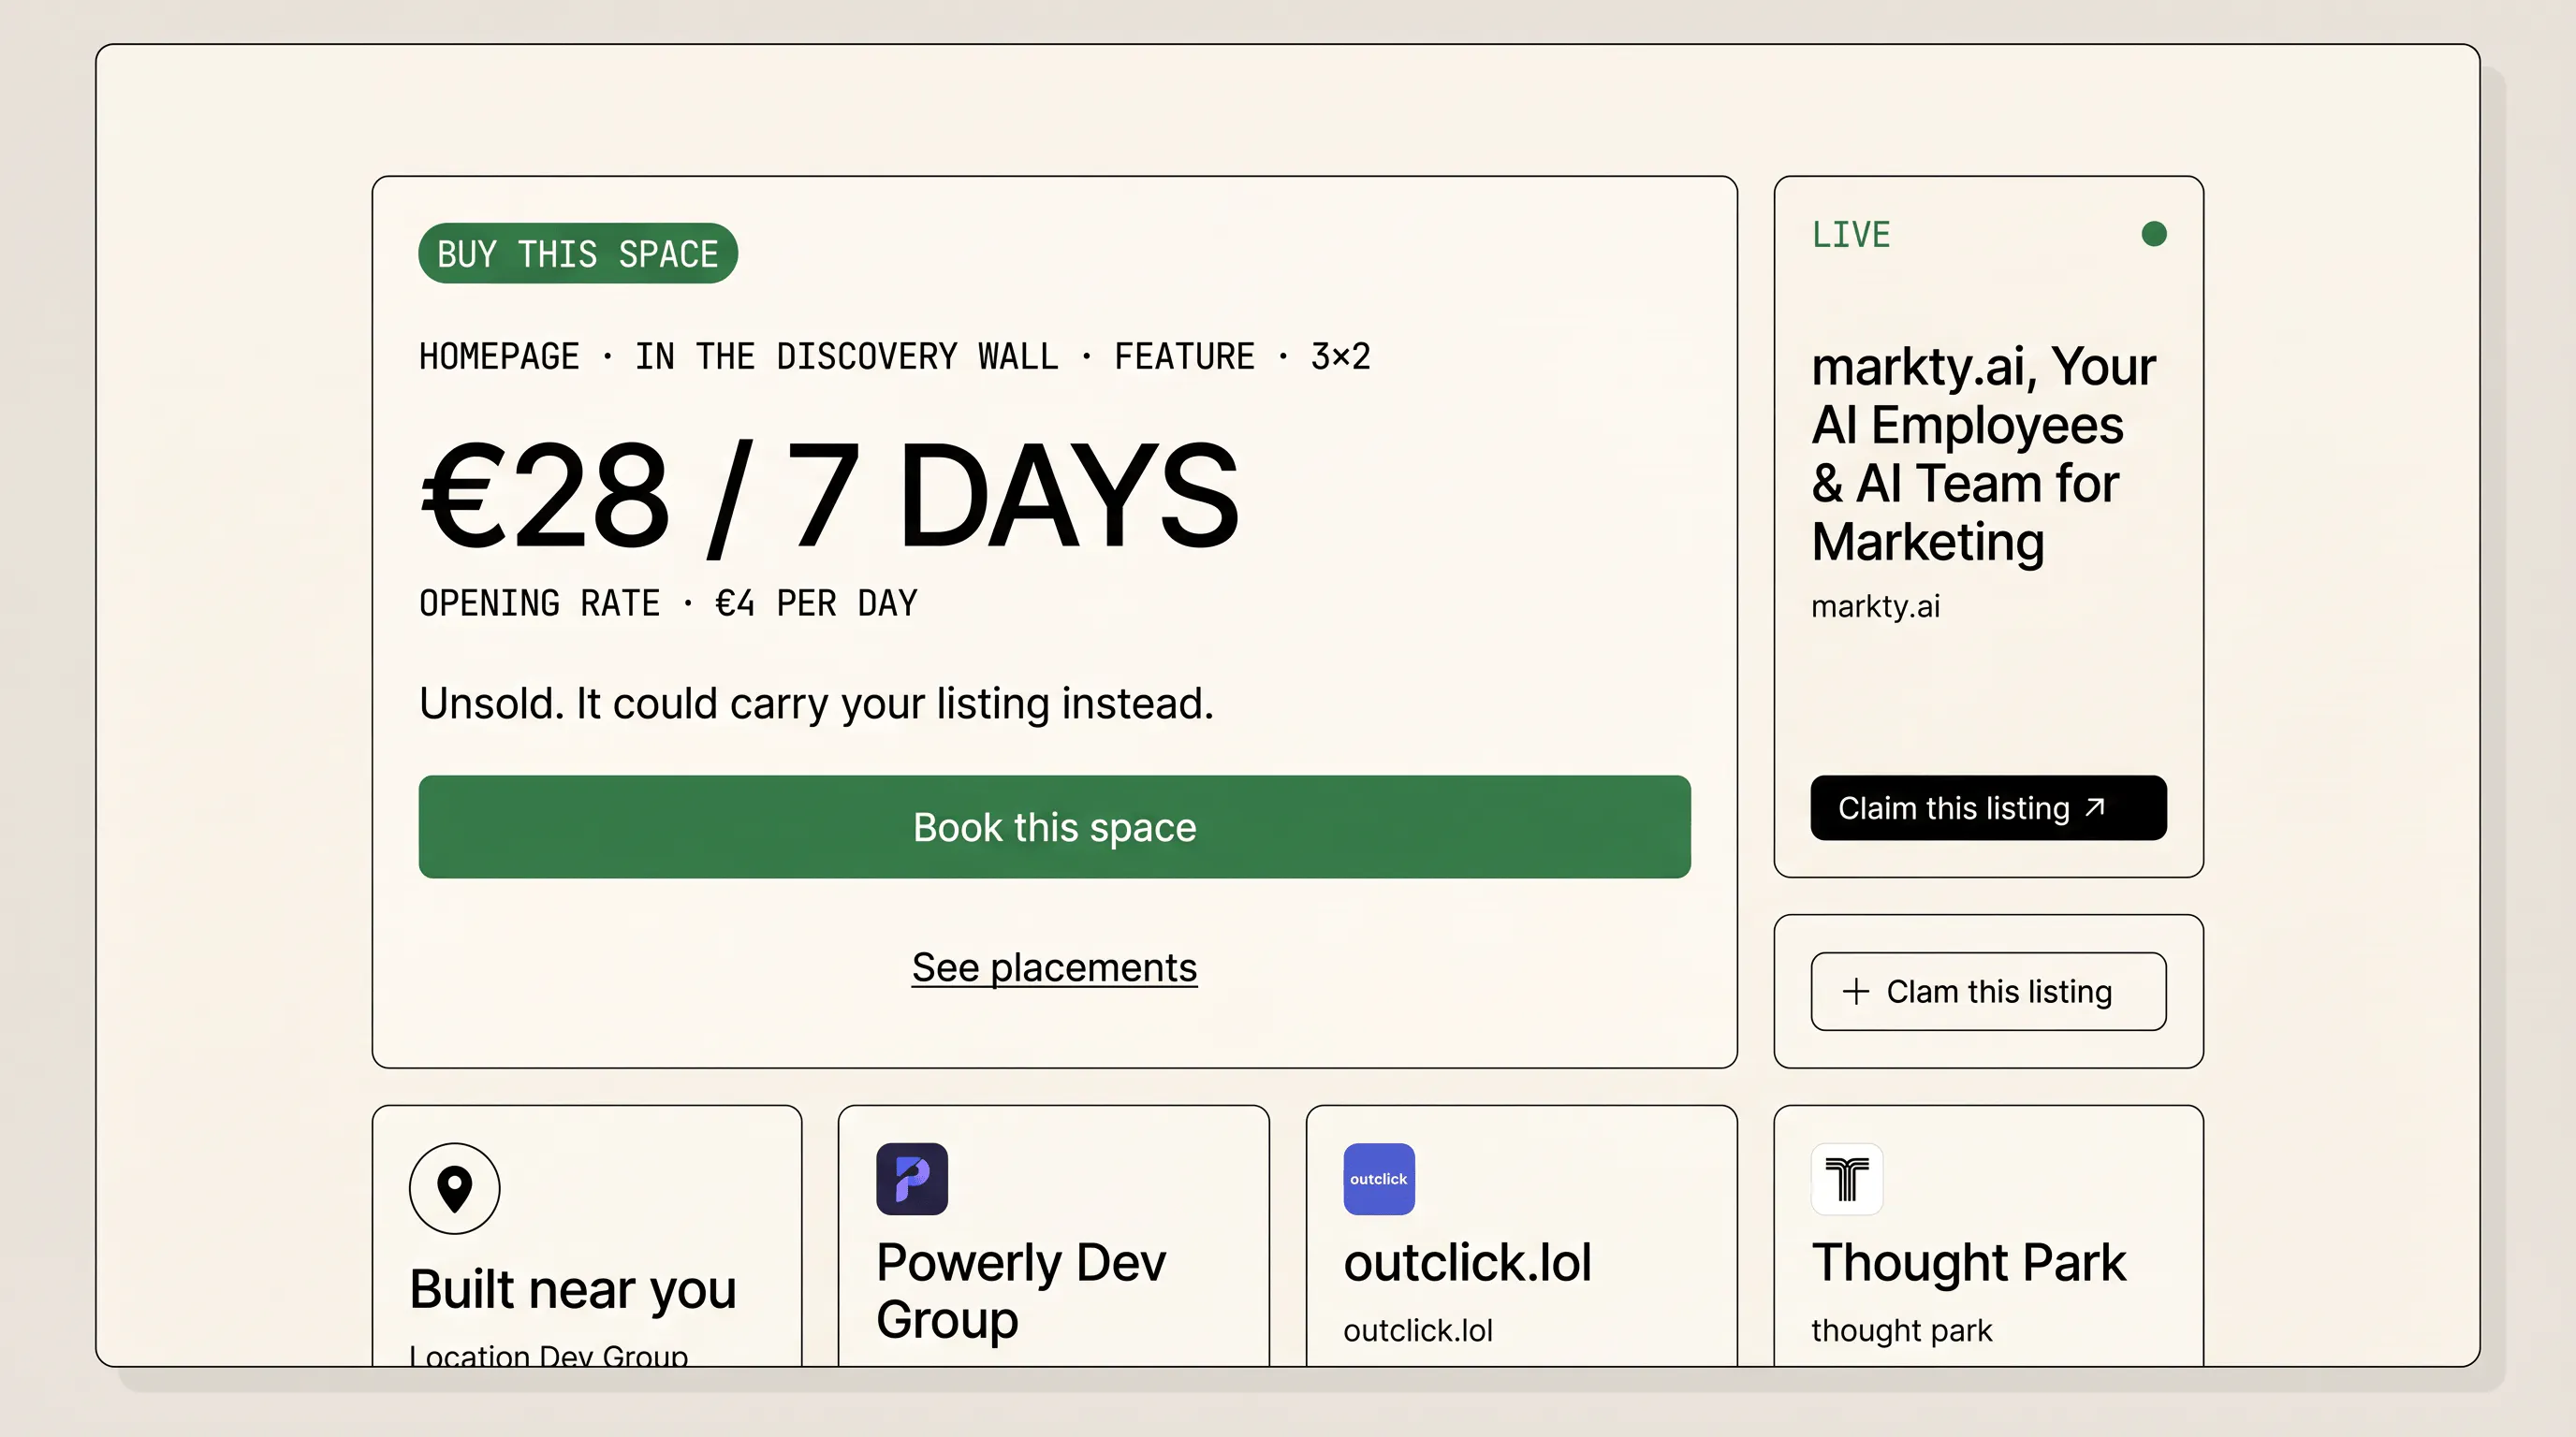Click the LIVE label on markty.ai card
Image resolution: width=2576 pixels, height=1437 pixels.
click(x=1851, y=235)
